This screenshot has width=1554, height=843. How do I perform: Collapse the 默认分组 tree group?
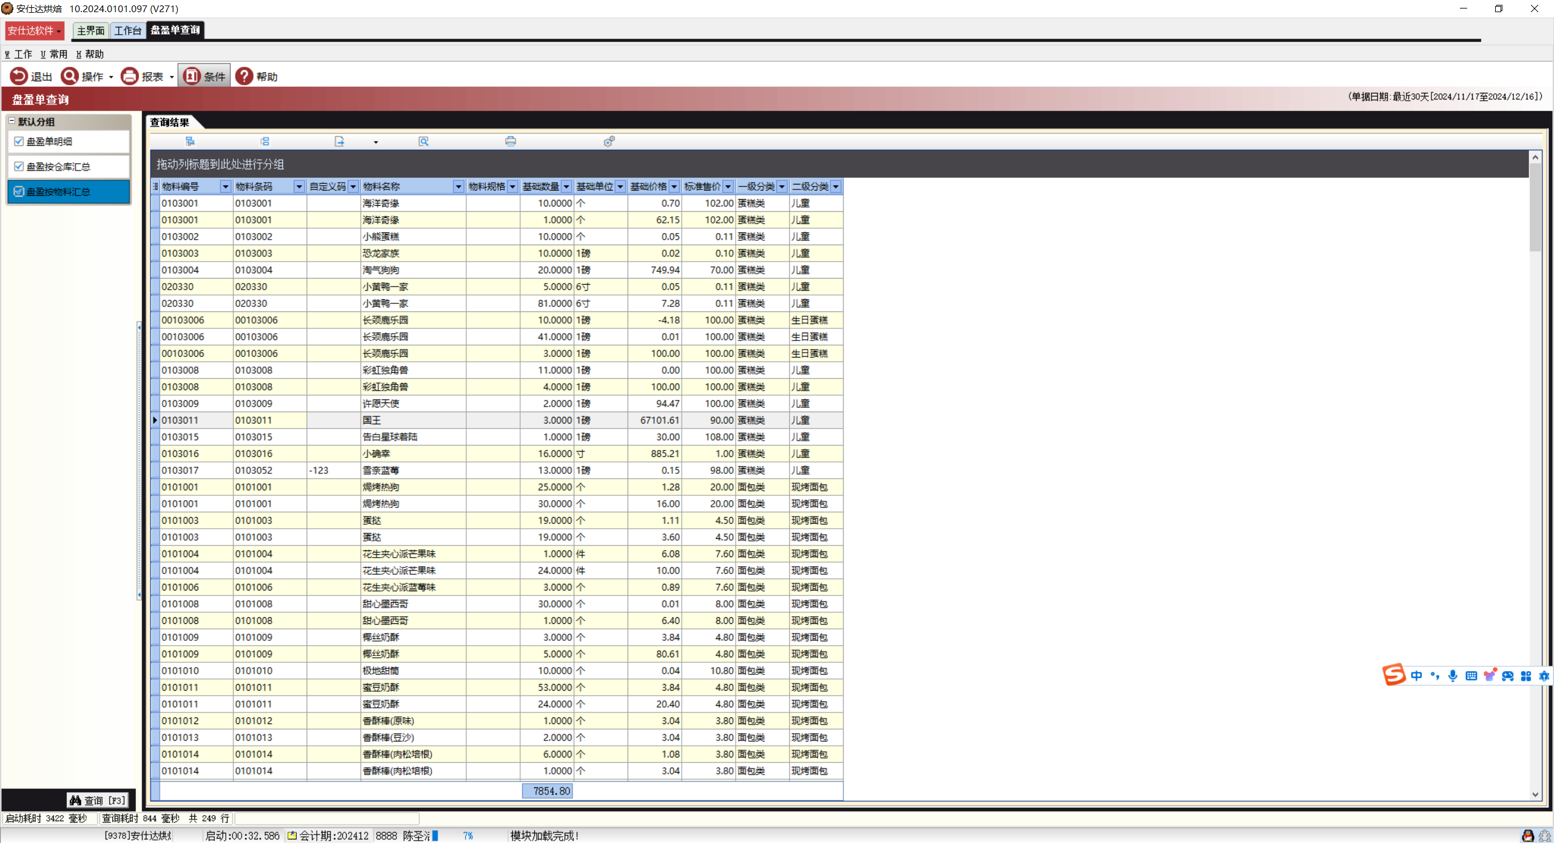pyautogui.click(x=12, y=121)
